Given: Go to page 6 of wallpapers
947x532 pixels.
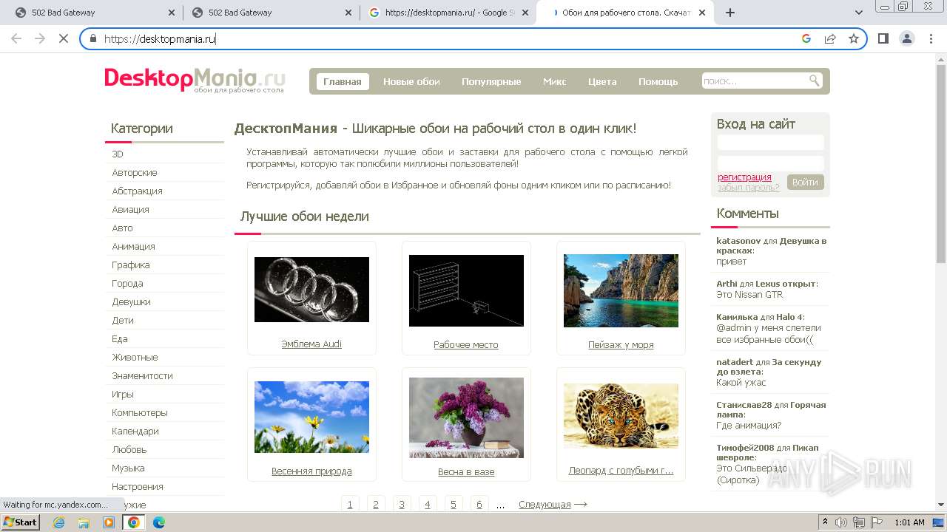Looking at the screenshot, I should click(479, 504).
